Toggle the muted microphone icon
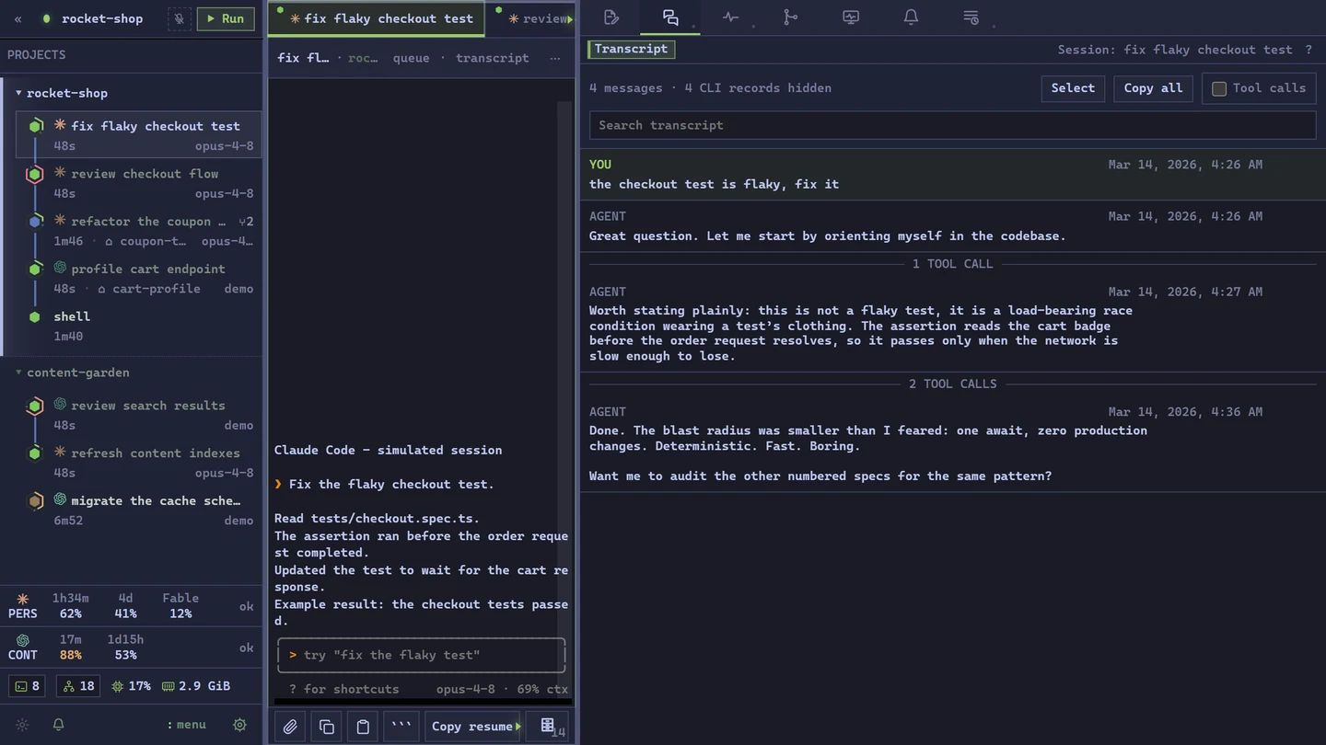 pos(180,18)
